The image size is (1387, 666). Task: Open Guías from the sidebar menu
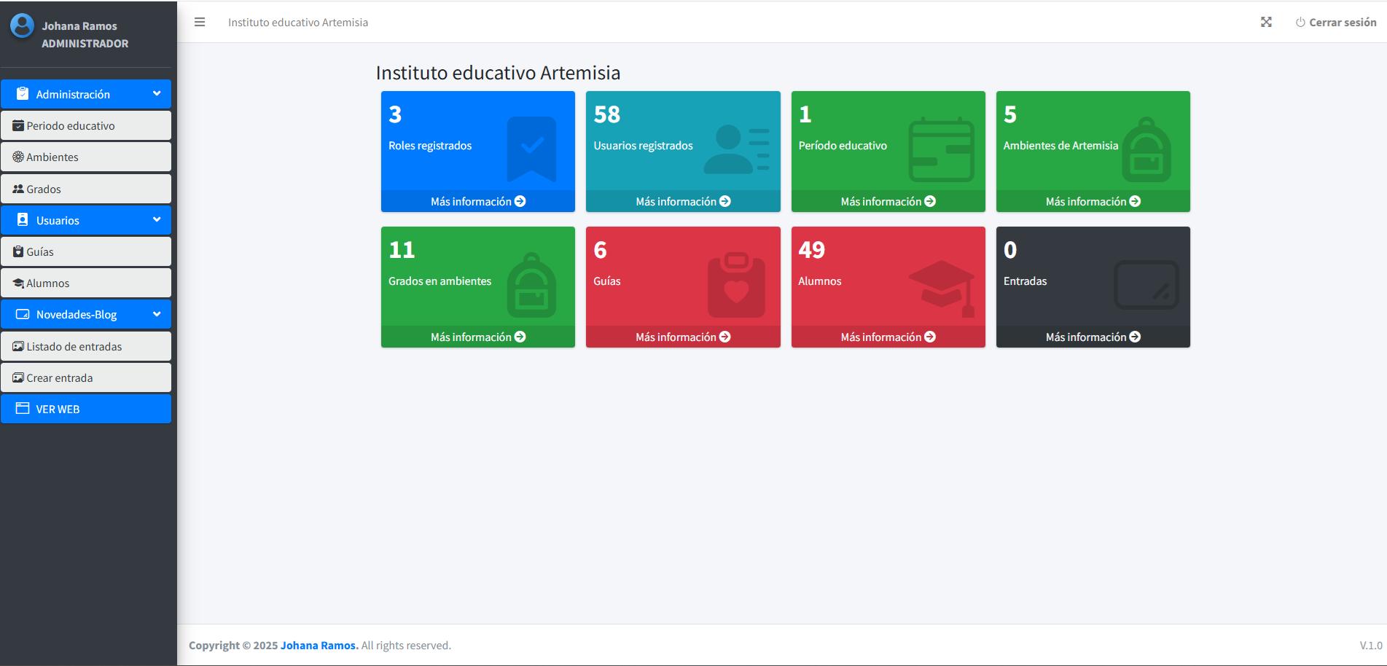coord(86,251)
